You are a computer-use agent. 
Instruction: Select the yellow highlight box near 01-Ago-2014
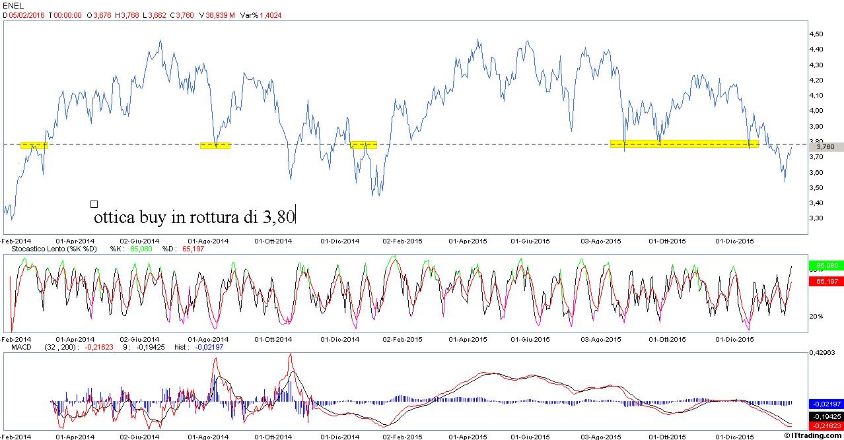(x=215, y=146)
